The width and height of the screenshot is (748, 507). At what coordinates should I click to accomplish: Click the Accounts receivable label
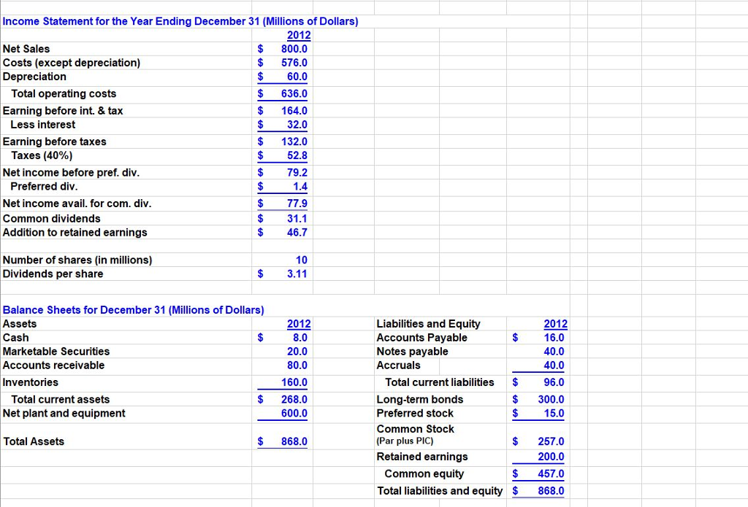pyautogui.click(x=53, y=365)
